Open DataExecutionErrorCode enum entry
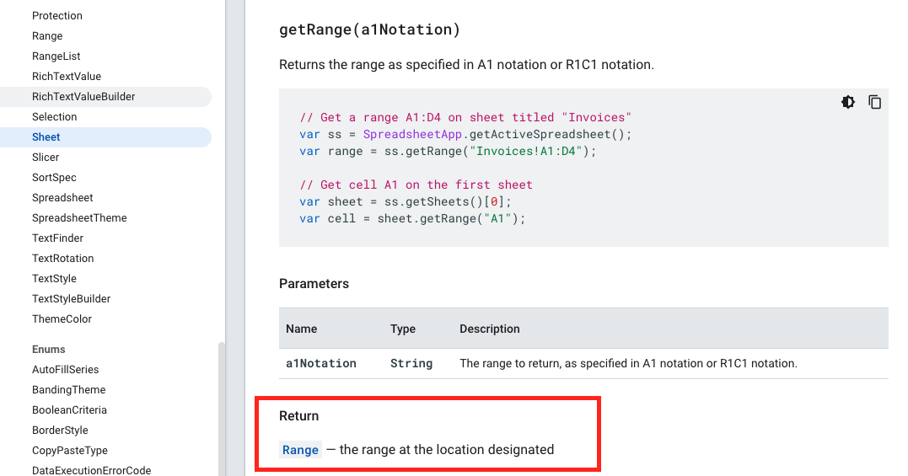This screenshot has height=476, width=908. click(92, 470)
